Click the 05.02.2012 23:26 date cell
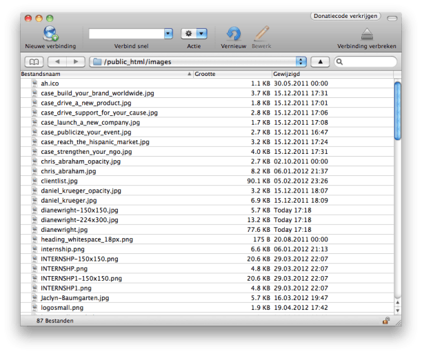Image resolution: width=422 pixels, height=354 pixels. pos(301,181)
